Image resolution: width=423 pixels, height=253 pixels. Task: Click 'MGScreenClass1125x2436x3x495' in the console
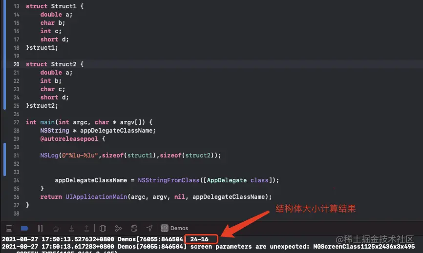364,247
